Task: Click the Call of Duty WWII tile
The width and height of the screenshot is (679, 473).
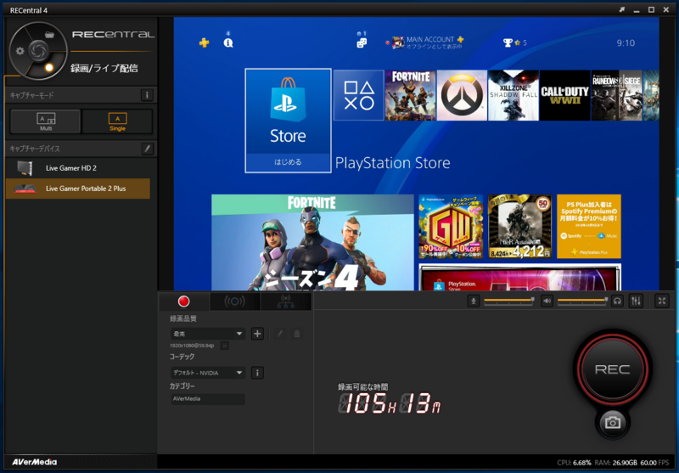Action: (564, 95)
